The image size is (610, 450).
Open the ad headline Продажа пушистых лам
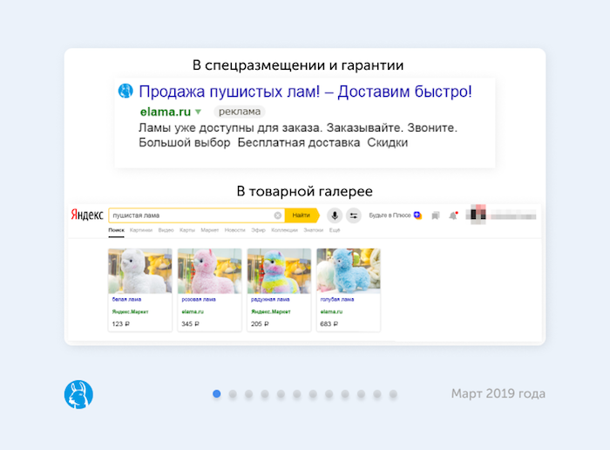pyautogui.click(x=305, y=92)
